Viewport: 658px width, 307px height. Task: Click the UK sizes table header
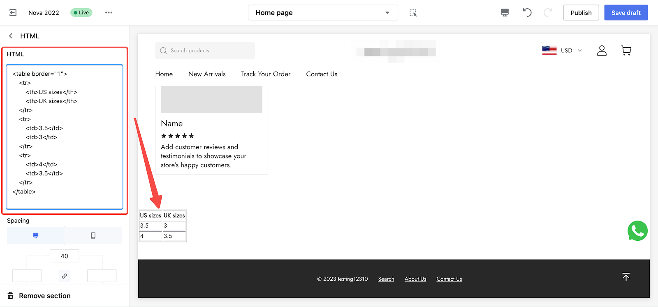coord(174,215)
